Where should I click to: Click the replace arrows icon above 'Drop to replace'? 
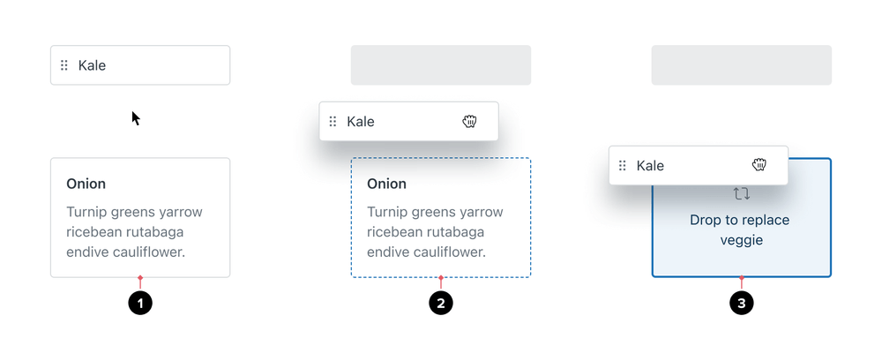tap(742, 193)
